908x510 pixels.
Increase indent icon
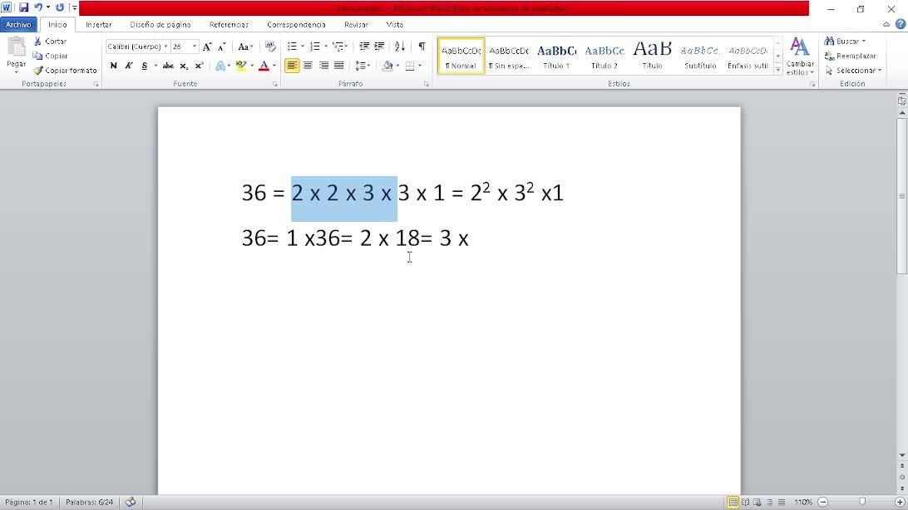coord(379,47)
